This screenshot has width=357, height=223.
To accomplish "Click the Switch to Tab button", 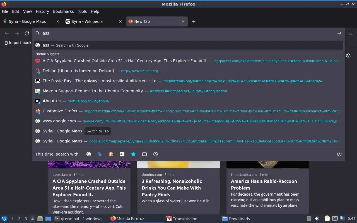I will click(98, 131).
